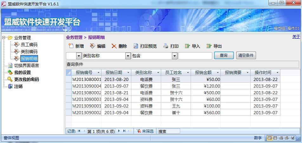Screen dimensions: 302x143
Task: Click the 2013-09-02 date cell
Action: 116,106
